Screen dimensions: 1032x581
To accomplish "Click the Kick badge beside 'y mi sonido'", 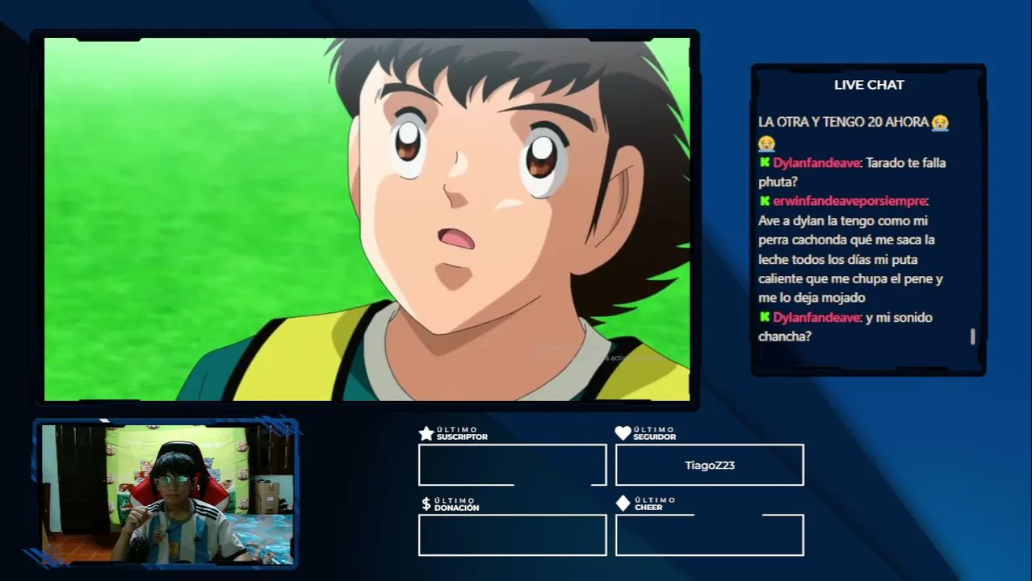I will (x=764, y=317).
